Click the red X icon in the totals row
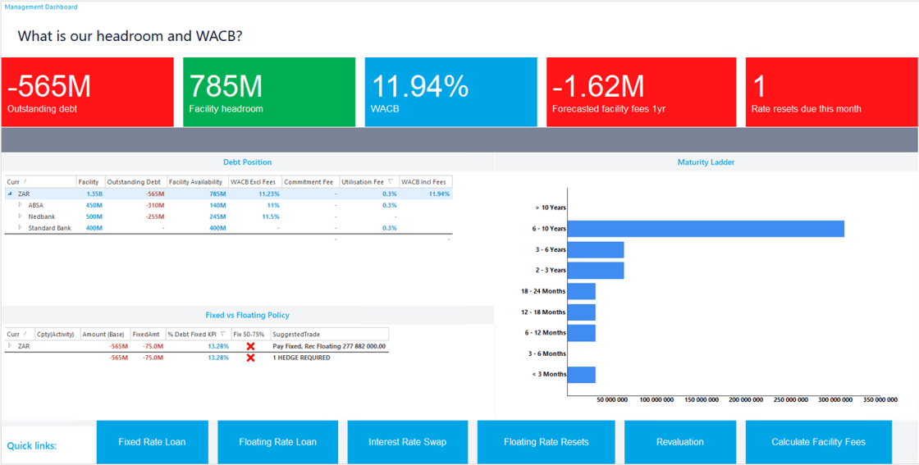Screen dimensions: 919x465 click(251, 358)
